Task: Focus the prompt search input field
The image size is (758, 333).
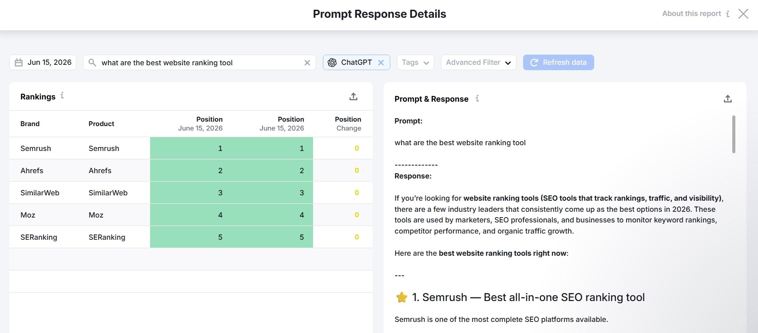Action: point(199,63)
